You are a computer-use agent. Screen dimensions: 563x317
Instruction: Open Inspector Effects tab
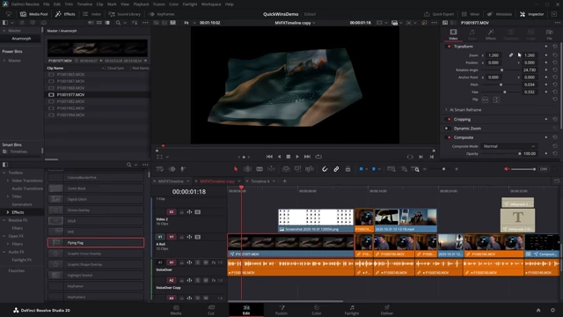491,34
